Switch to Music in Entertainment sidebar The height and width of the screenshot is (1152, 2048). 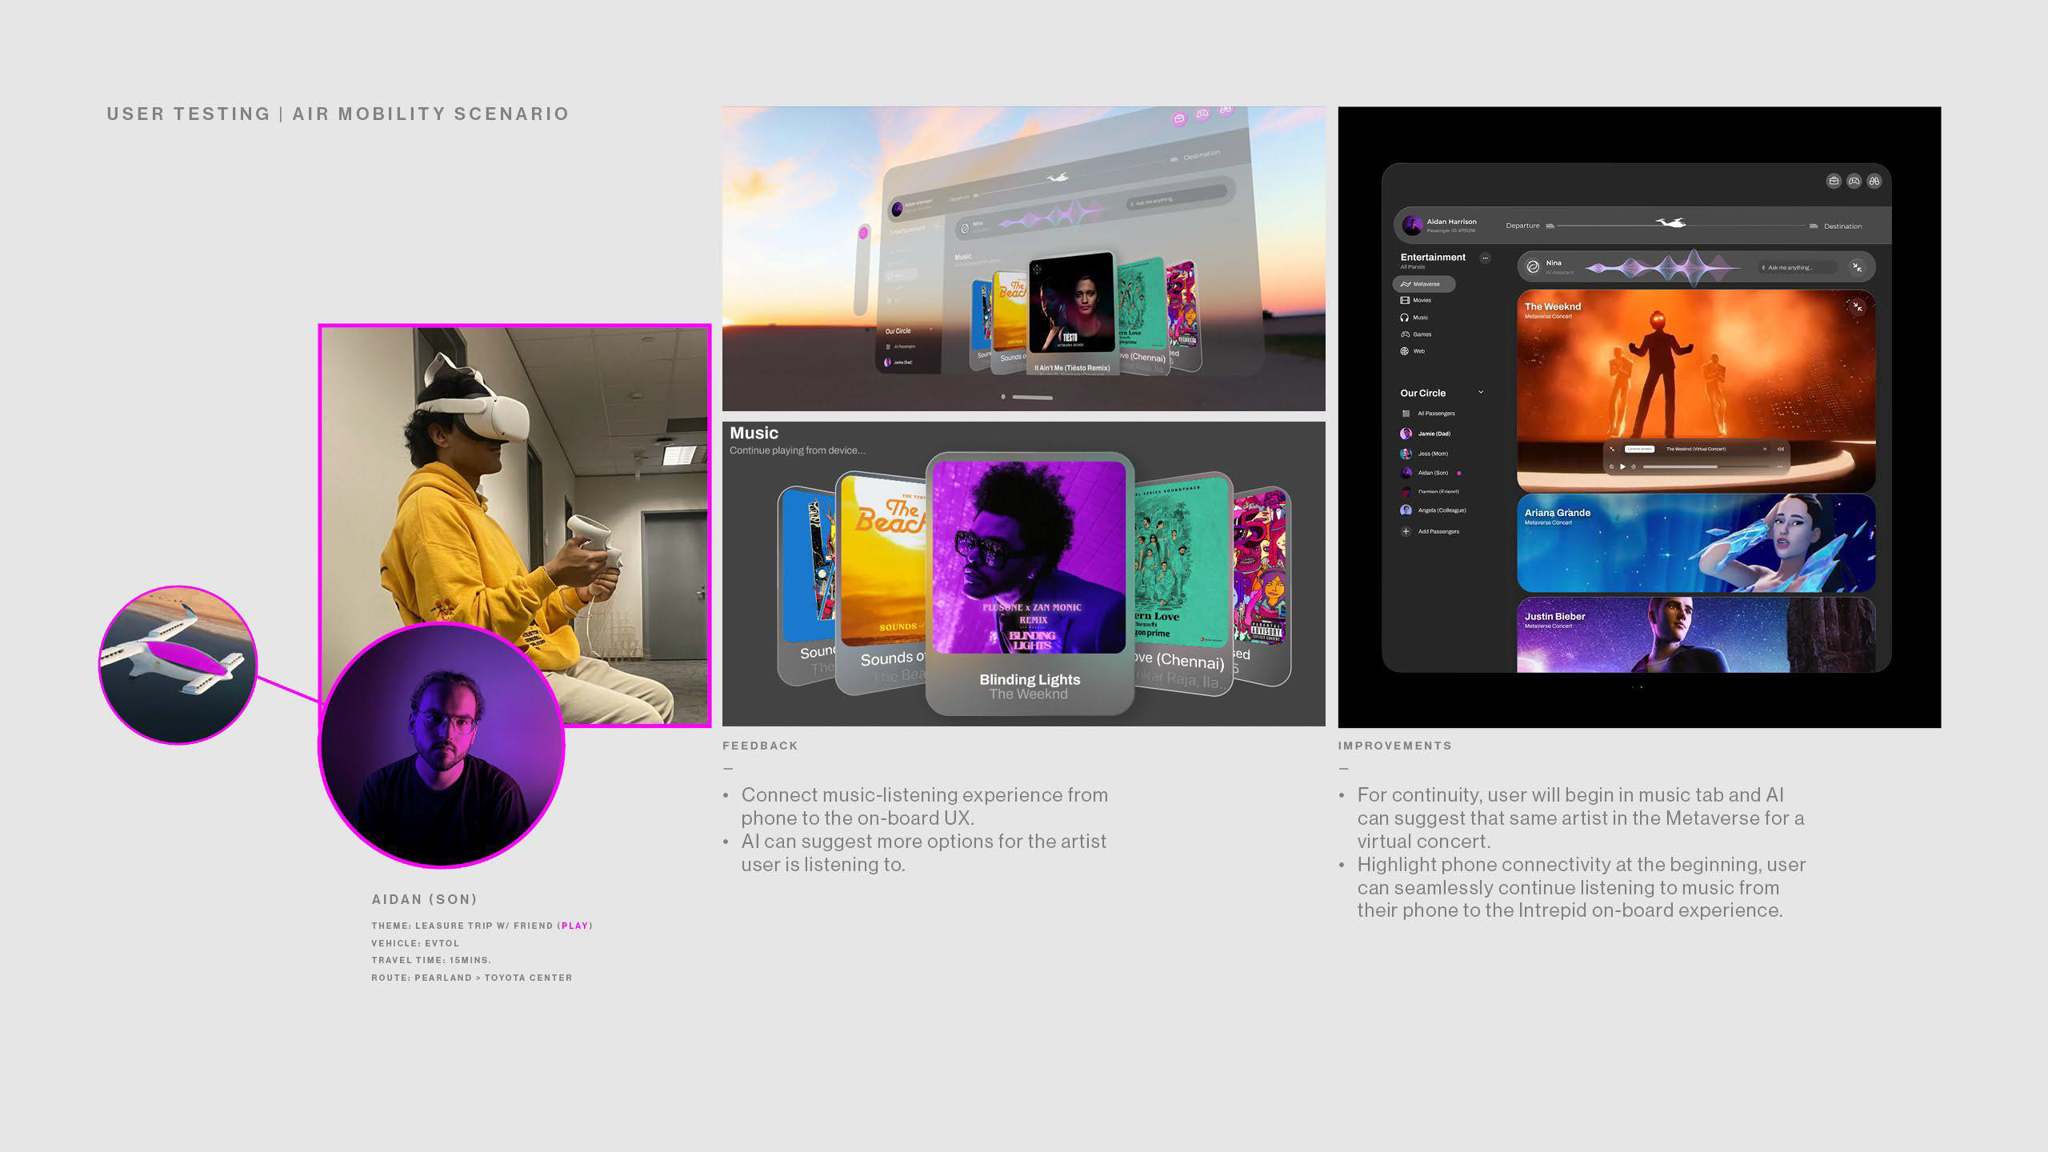click(x=1420, y=318)
